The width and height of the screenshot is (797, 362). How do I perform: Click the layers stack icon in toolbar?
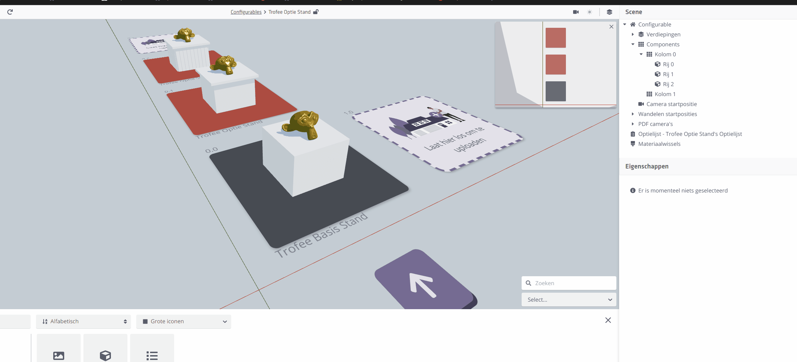pos(610,12)
